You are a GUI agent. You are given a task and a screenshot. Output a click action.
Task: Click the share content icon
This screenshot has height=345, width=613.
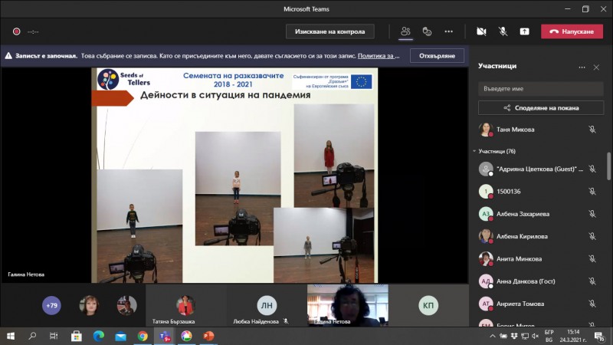[524, 31]
